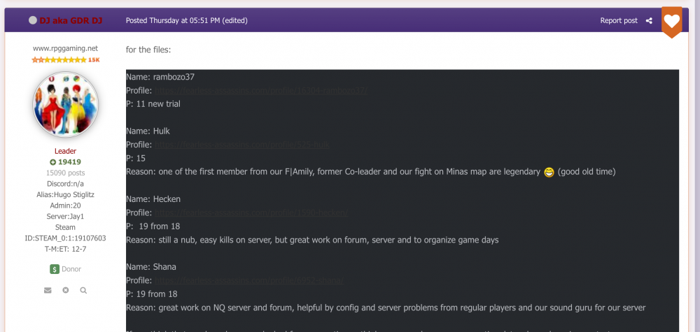The width and height of the screenshot is (700, 332).
Task: Click the 19419 reputation score
Action: pyautogui.click(x=69, y=162)
